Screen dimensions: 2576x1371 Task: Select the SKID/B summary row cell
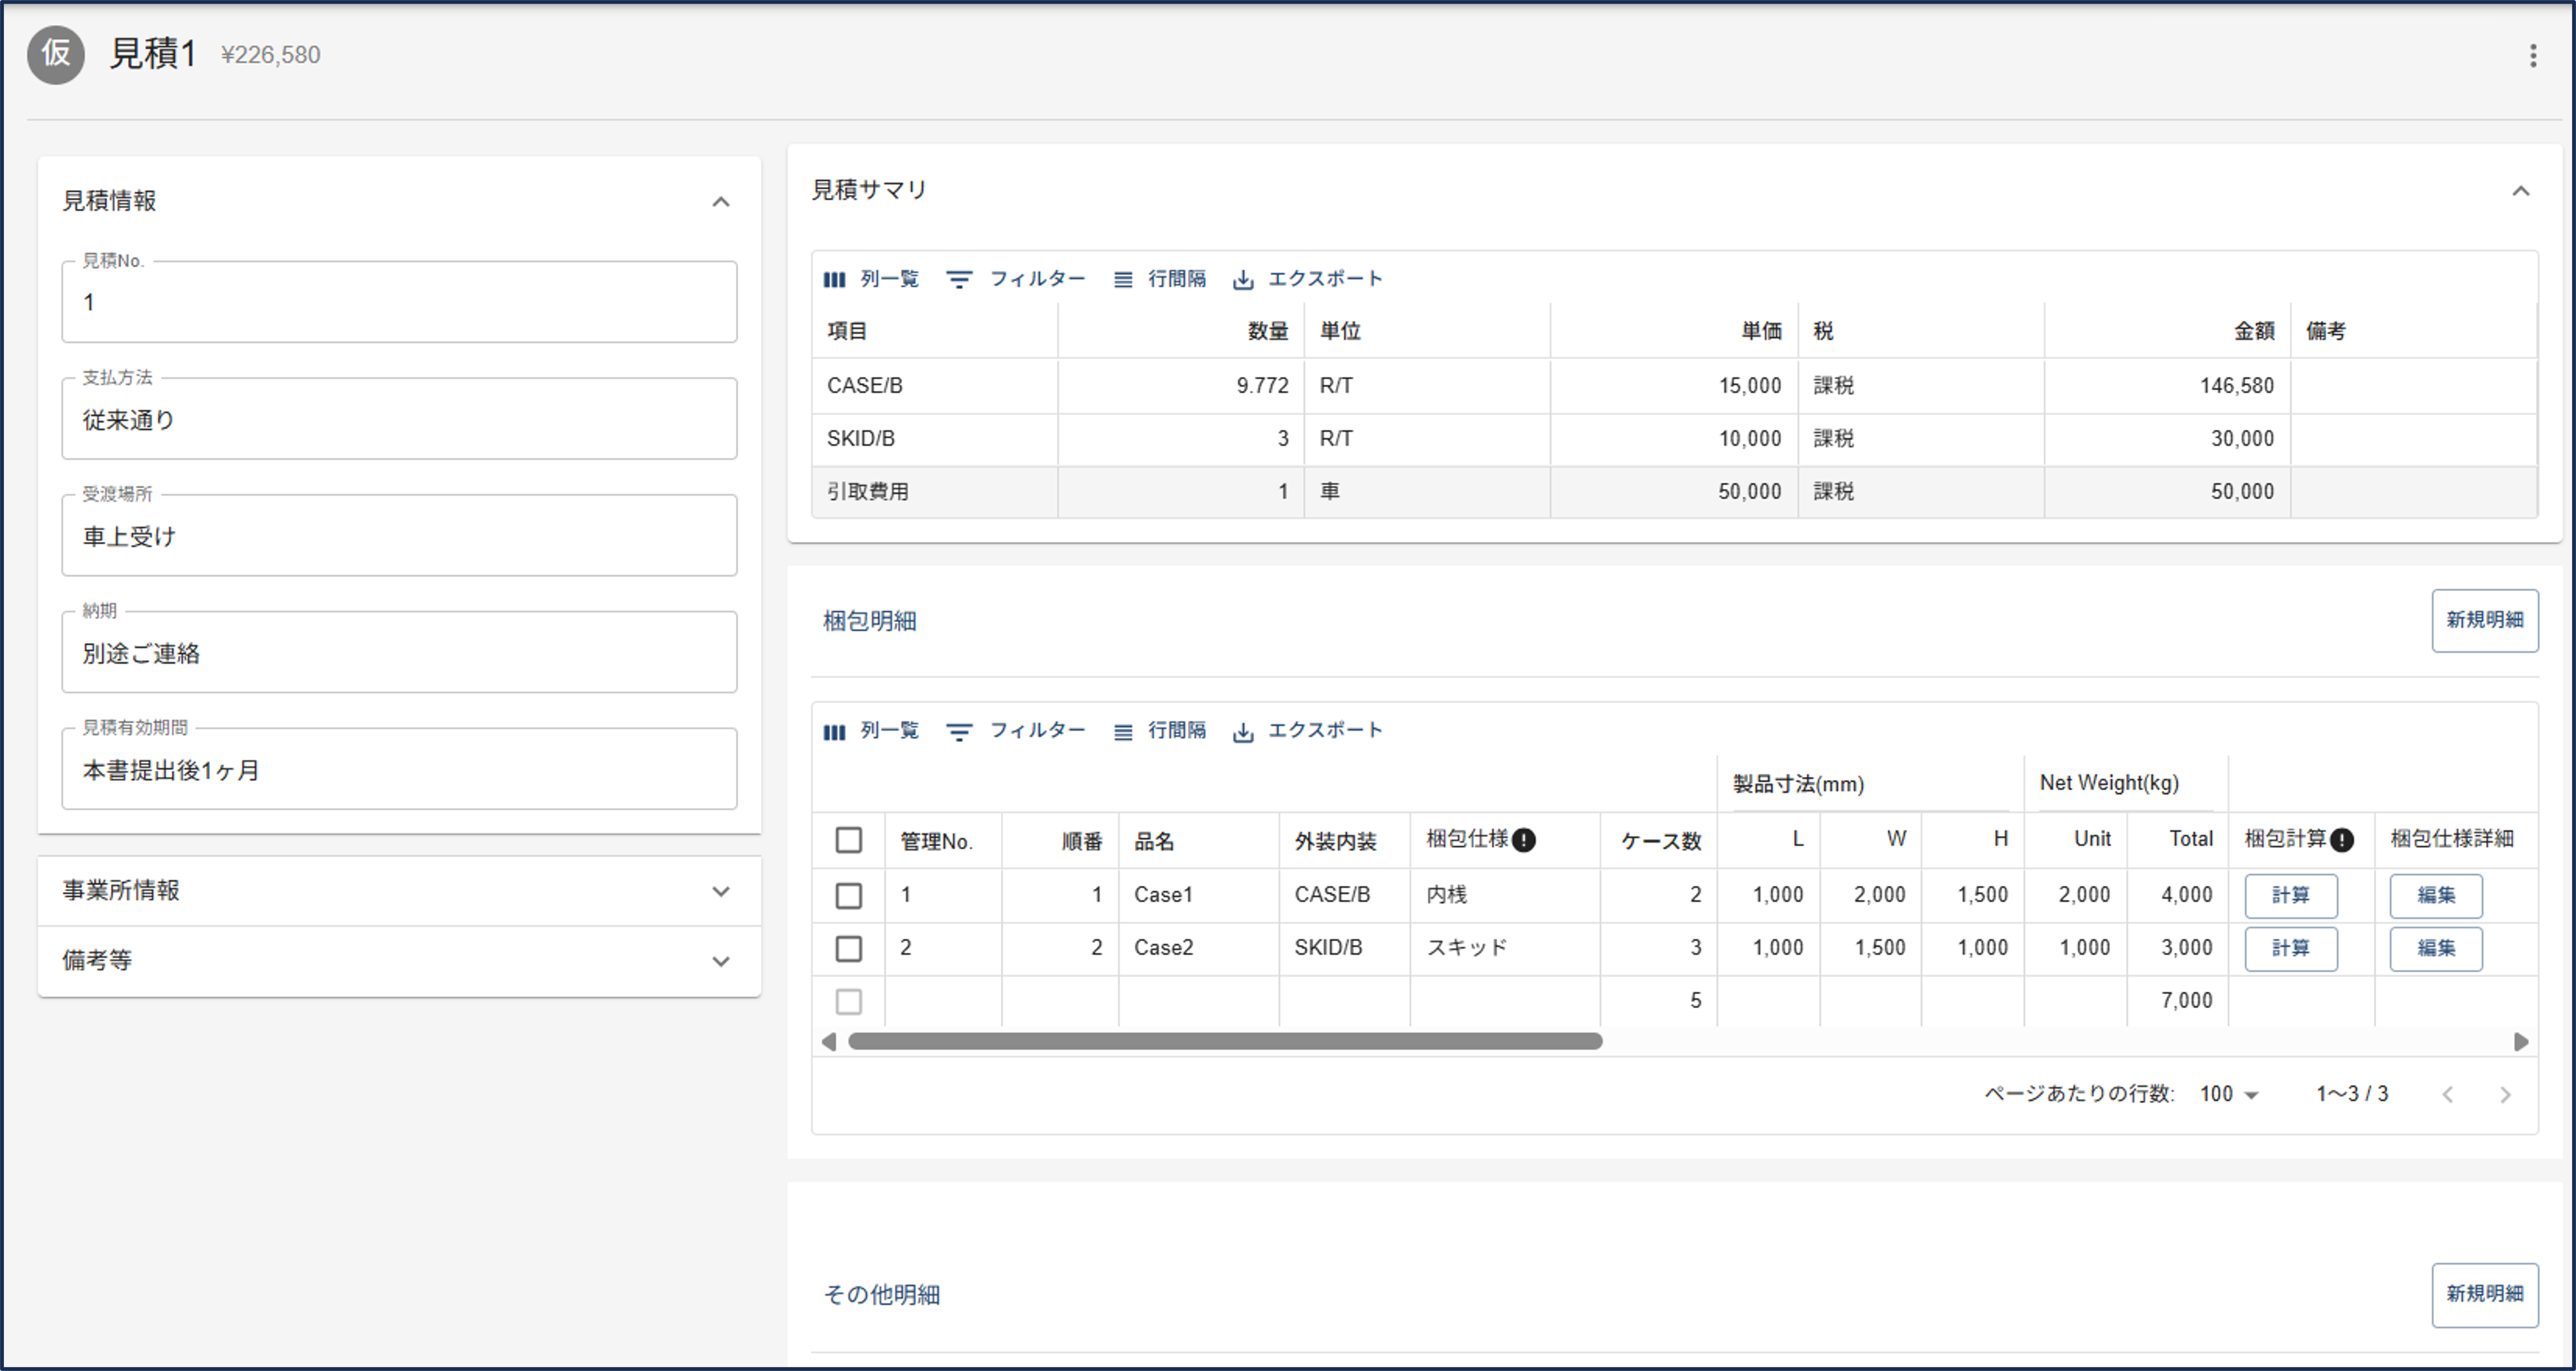pos(935,439)
